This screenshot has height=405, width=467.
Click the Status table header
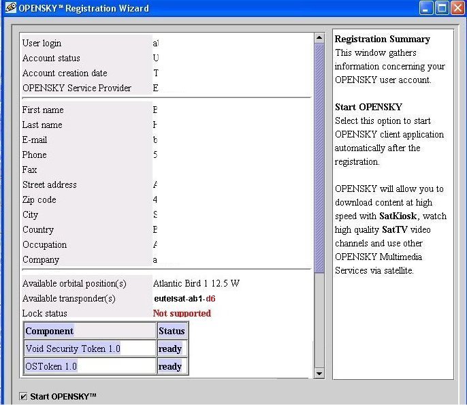(172, 331)
